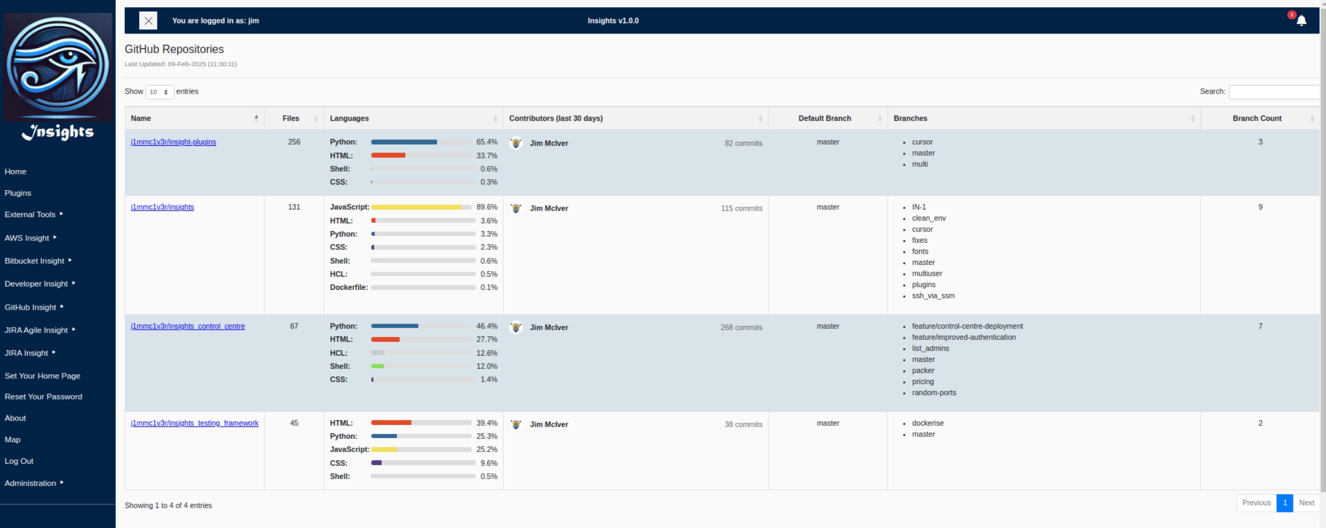
Task: Click 'Showing 1 to 4 of 4 entries'
Action: (168, 505)
